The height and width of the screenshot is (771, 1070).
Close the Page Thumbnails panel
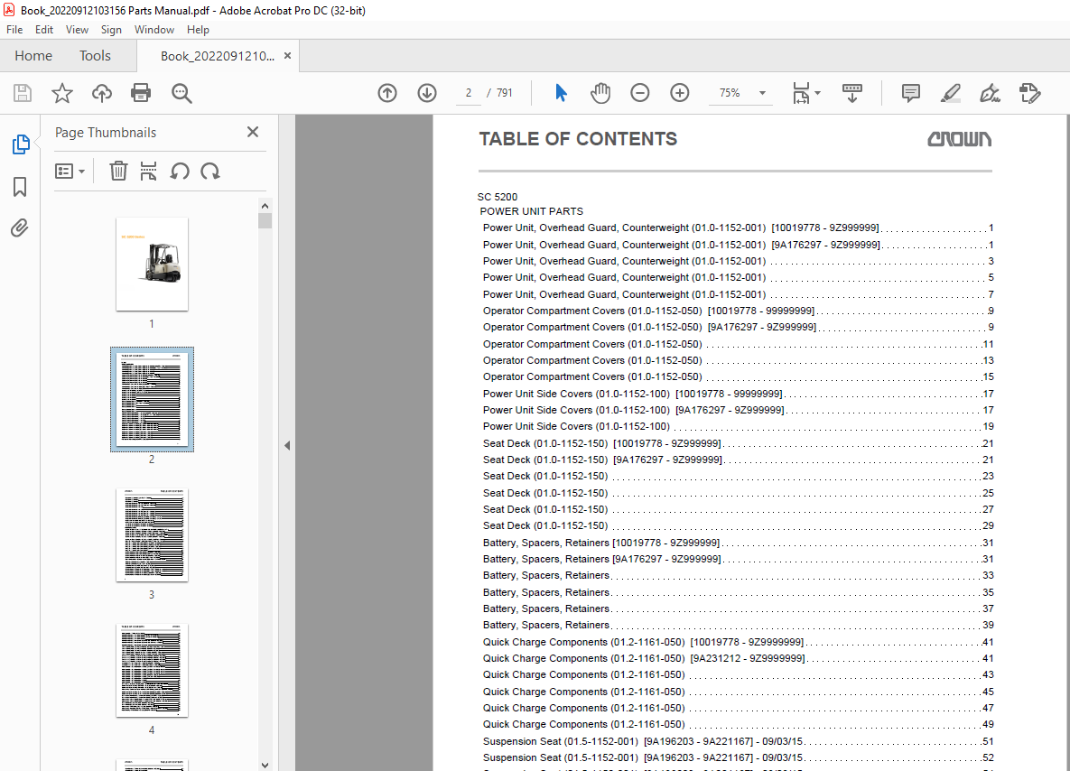click(x=253, y=132)
